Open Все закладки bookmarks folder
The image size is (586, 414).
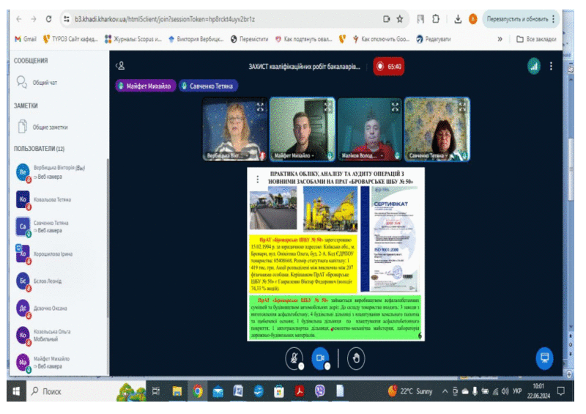536,39
